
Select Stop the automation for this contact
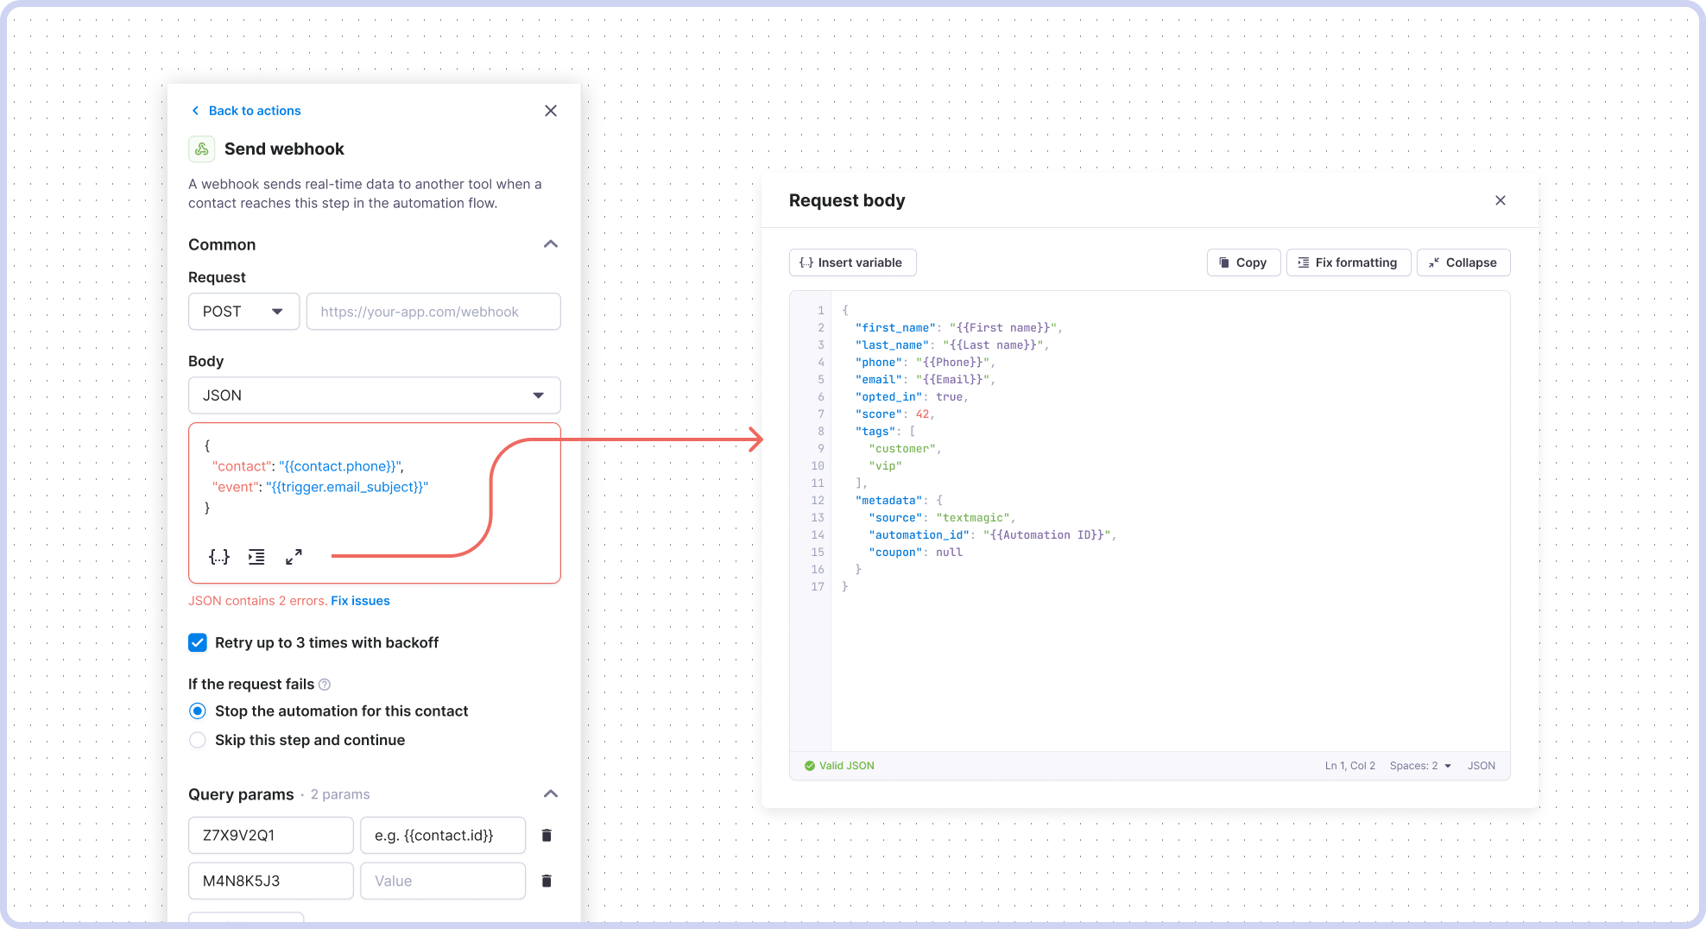coord(198,711)
